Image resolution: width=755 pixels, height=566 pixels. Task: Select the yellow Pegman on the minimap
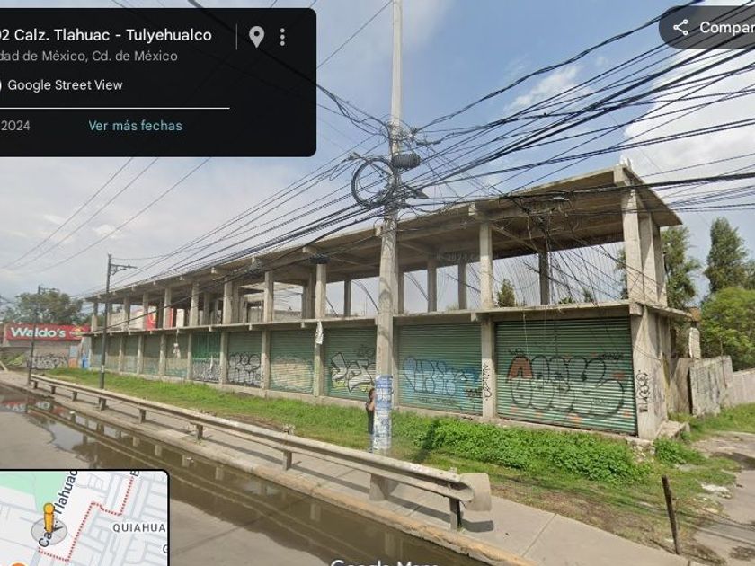coord(49,518)
